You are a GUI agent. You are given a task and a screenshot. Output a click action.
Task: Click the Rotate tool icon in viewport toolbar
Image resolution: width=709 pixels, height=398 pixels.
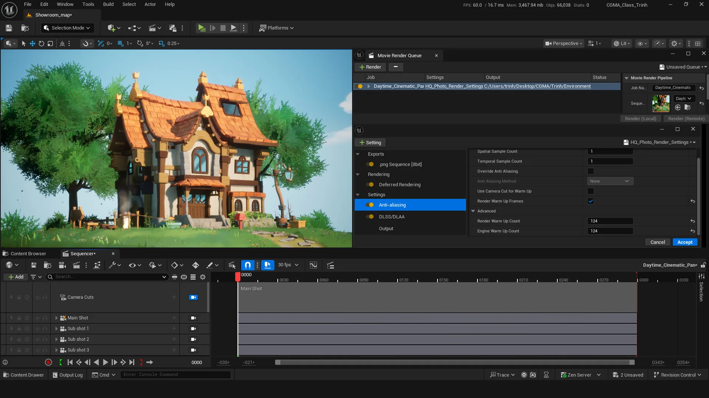[41, 43]
